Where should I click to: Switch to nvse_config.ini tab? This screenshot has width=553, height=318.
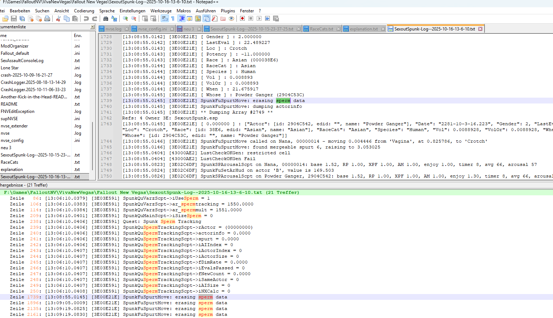[152, 29]
